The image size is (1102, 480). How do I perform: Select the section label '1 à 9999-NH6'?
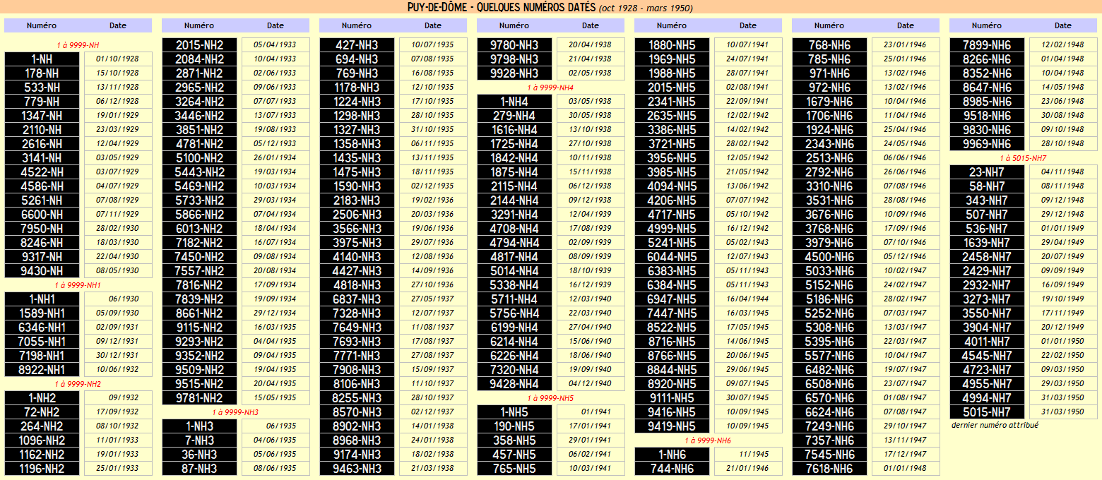pos(709,440)
